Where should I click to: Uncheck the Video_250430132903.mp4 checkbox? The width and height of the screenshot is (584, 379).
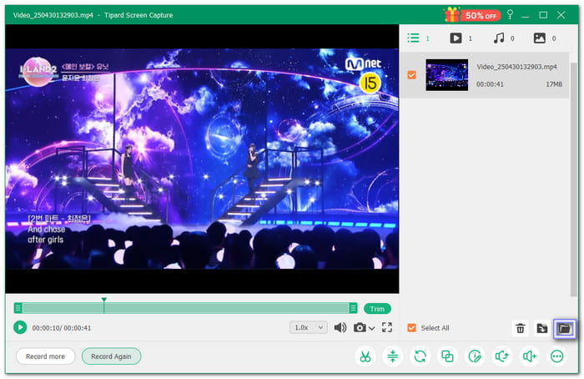tap(411, 75)
